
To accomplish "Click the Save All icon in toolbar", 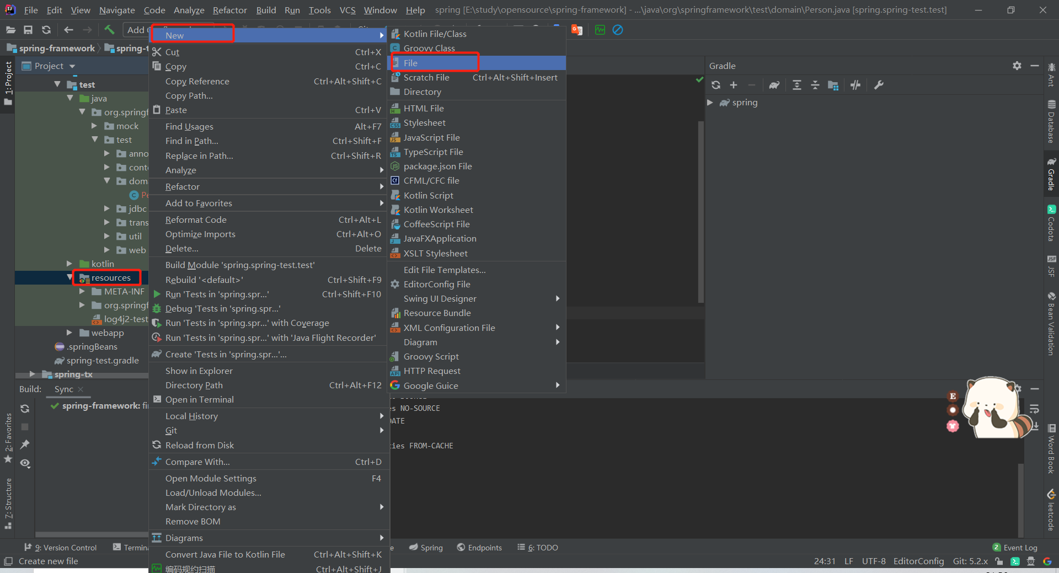I will [28, 30].
